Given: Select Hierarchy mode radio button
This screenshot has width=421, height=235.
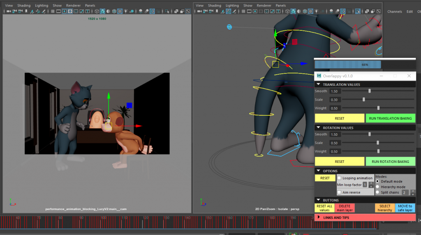Looking at the screenshot, I should click(x=377, y=187).
